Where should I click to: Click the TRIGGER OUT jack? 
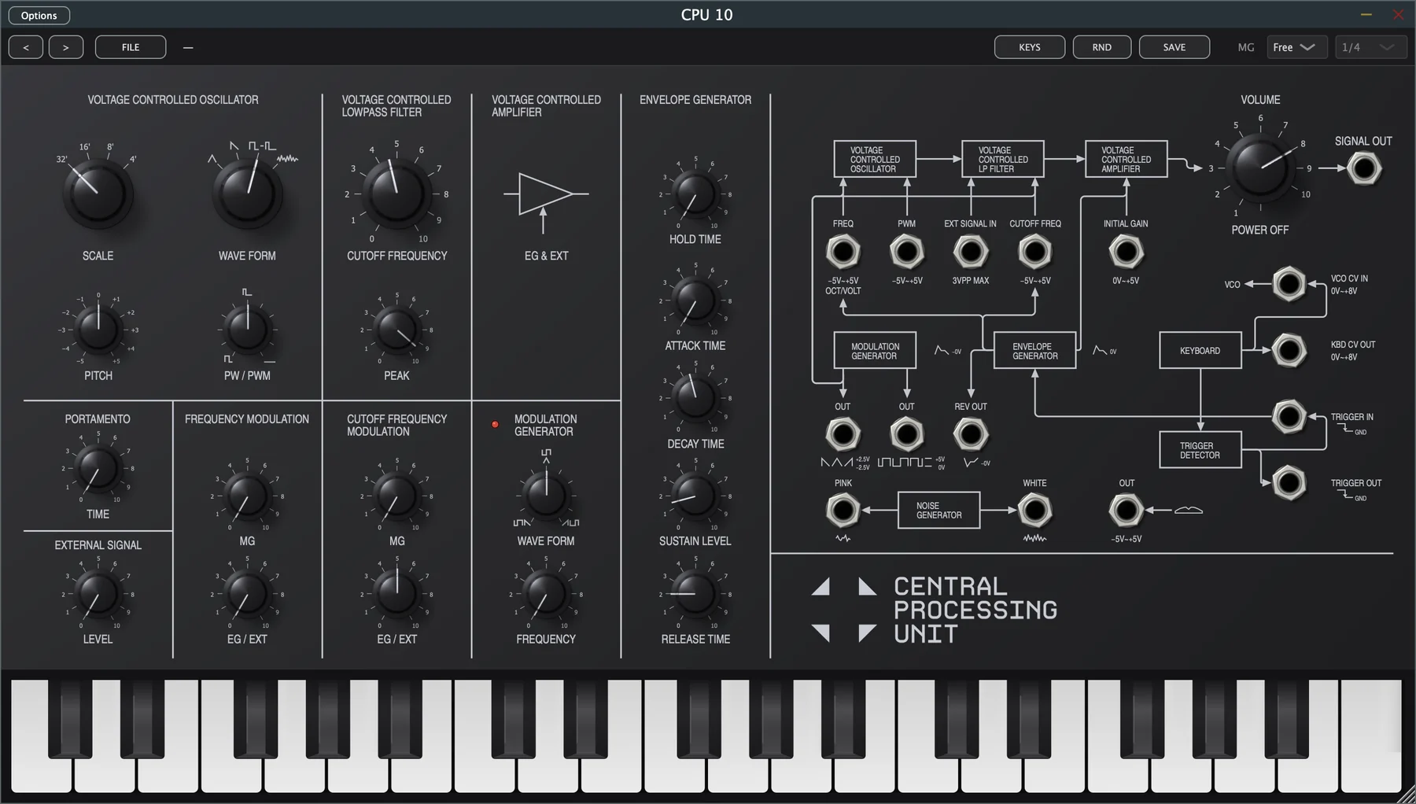pyautogui.click(x=1289, y=482)
